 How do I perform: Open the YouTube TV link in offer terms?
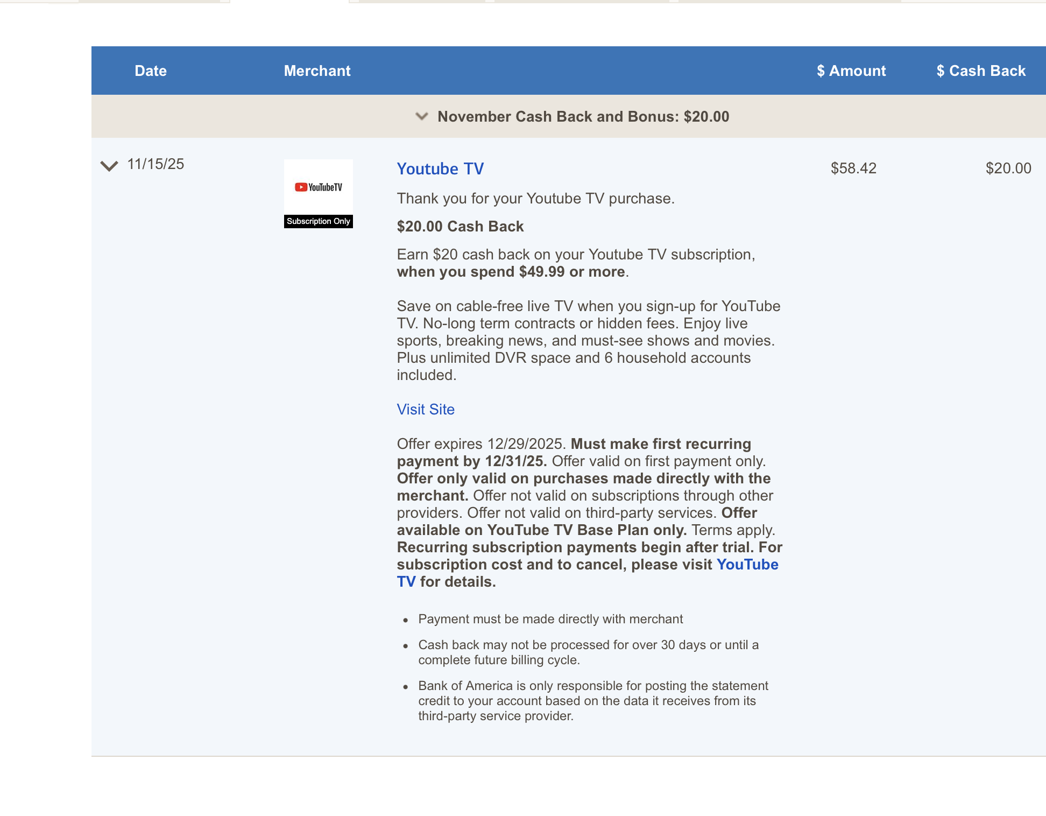pyautogui.click(x=747, y=565)
